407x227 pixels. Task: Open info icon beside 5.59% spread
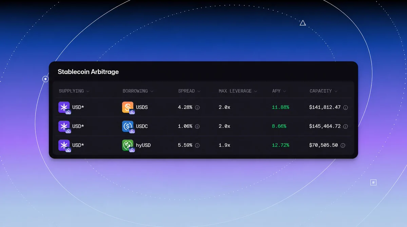click(x=197, y=145)
